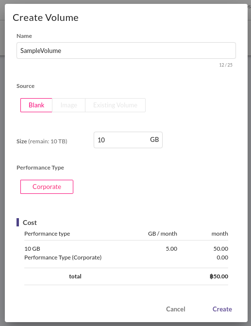The height and width of the screenshot is (326, 251).
Task: Click the 12 / 25 character counter
Action: click(x=226, y=65)
